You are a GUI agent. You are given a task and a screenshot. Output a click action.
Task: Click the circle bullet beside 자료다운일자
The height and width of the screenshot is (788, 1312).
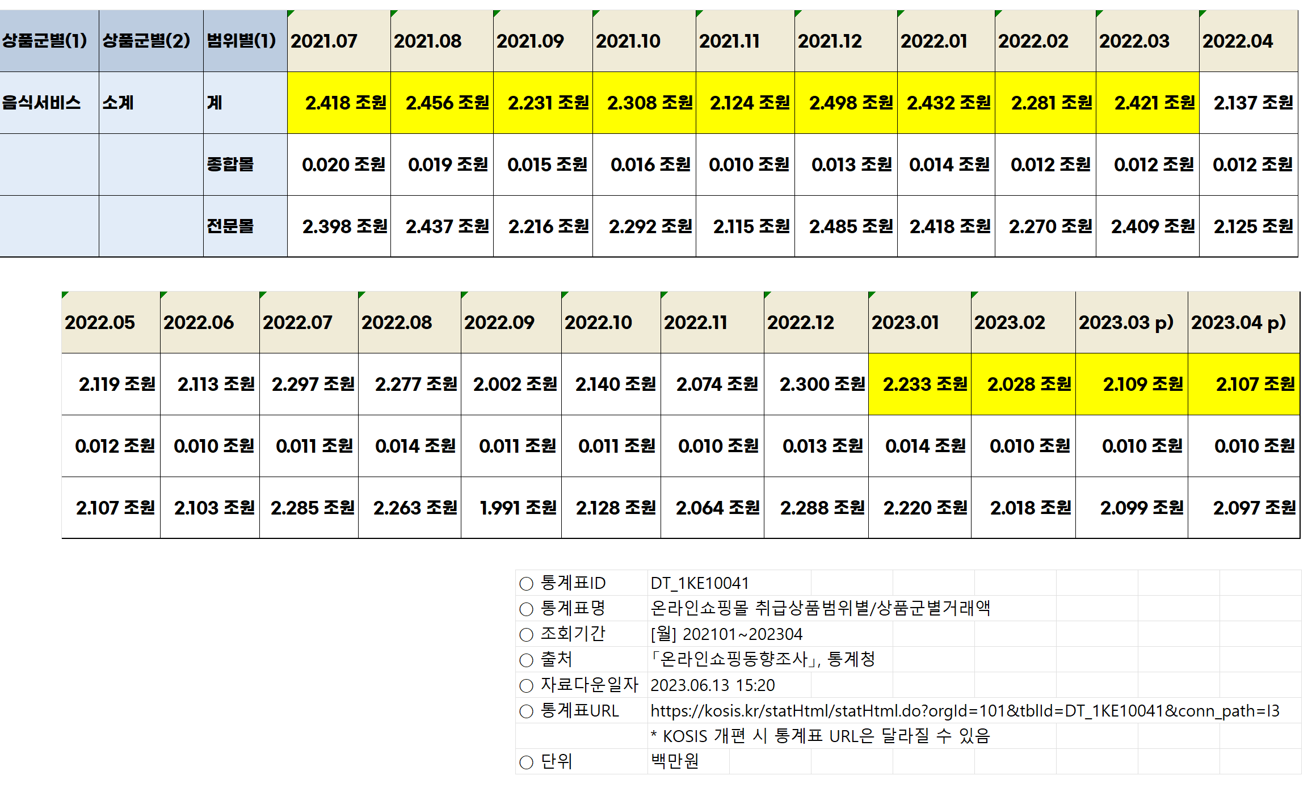526,685
